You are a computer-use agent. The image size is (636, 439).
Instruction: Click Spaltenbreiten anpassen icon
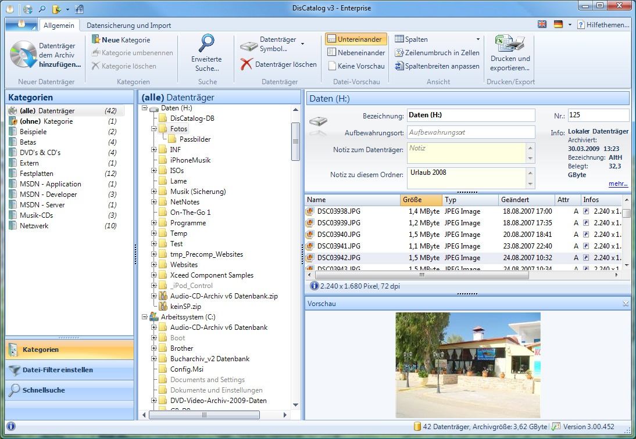[x=399, y=66]
